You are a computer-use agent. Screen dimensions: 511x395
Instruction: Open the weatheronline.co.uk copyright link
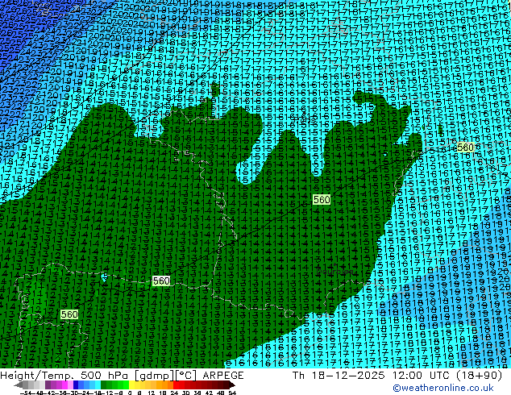[x=442, y=388]
